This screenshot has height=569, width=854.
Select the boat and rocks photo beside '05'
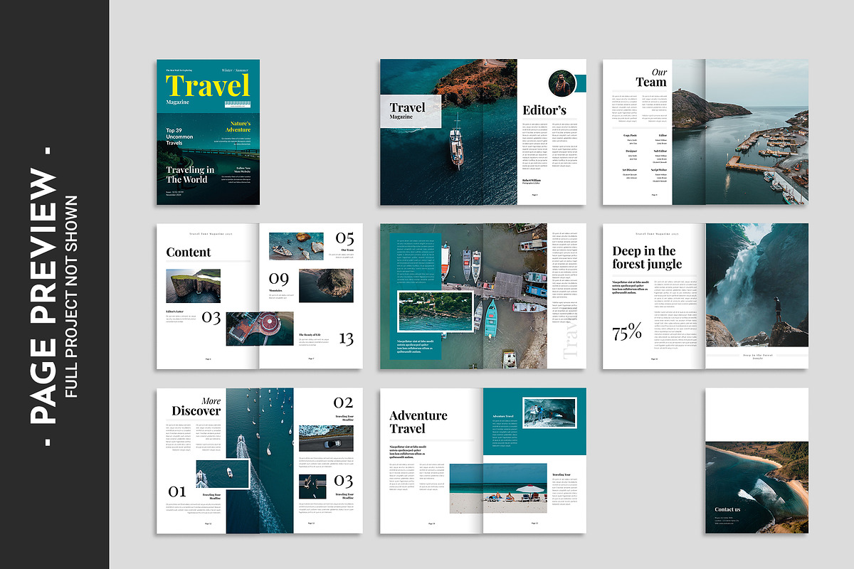pos(296,246)
